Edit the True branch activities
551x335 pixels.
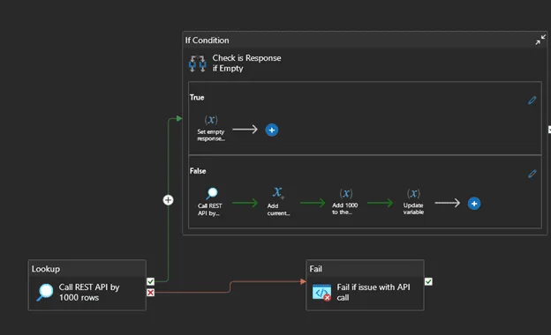[x=532, y=100]
